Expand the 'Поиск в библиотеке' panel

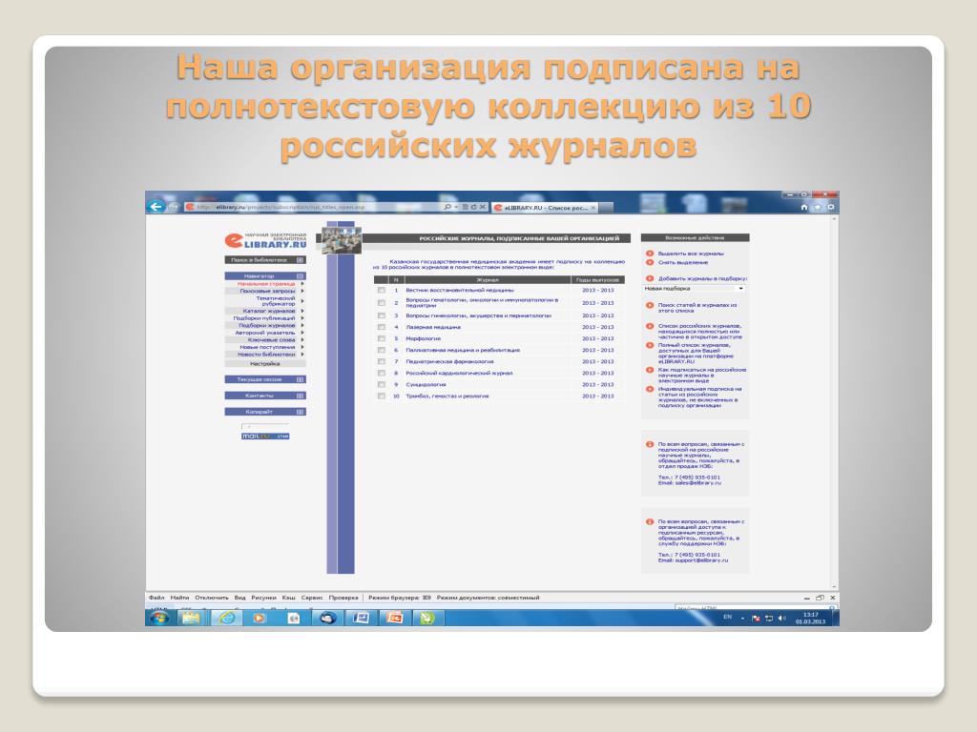tap(300, 259)
